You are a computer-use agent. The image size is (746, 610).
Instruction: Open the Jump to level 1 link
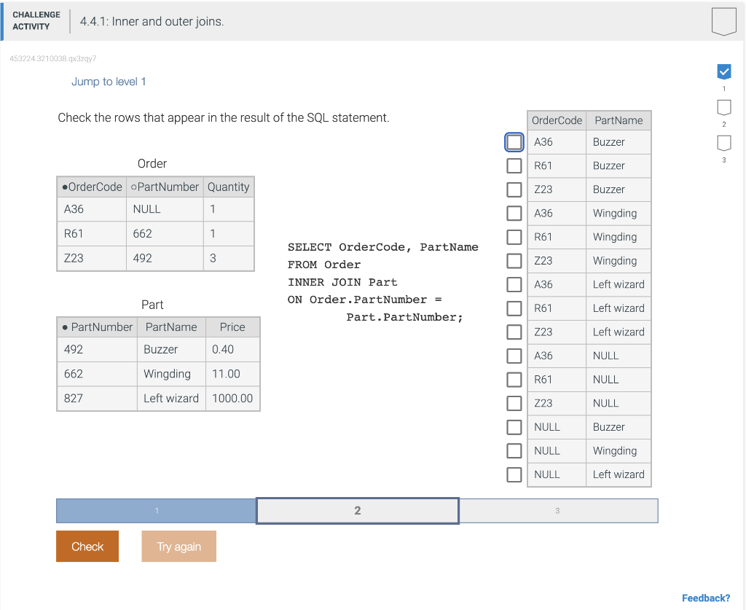point(109,82)
